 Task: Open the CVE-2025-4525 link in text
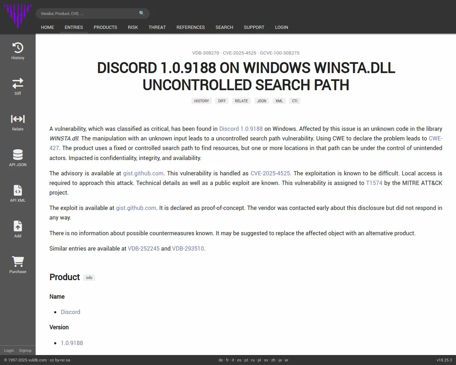pos(270,173)
